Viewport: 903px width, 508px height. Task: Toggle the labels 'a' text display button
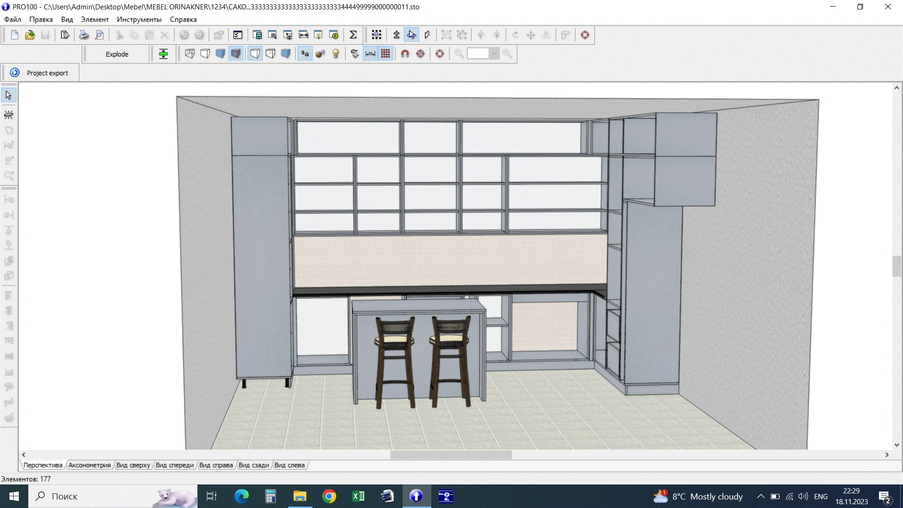point(305,54)
